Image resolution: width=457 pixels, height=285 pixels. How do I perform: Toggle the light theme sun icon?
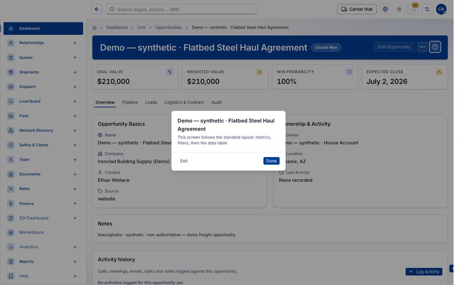pyautogui.click(x=399, y=9)
